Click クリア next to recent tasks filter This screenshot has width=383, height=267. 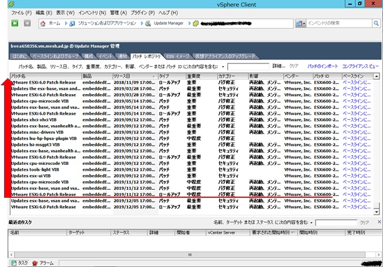(x=364, y=223)
